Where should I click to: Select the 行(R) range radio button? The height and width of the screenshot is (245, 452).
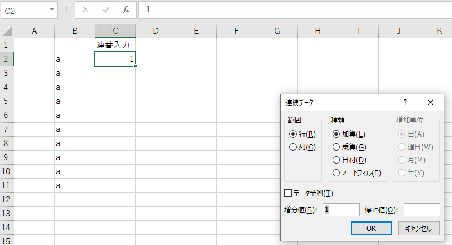tap(293, 134)
